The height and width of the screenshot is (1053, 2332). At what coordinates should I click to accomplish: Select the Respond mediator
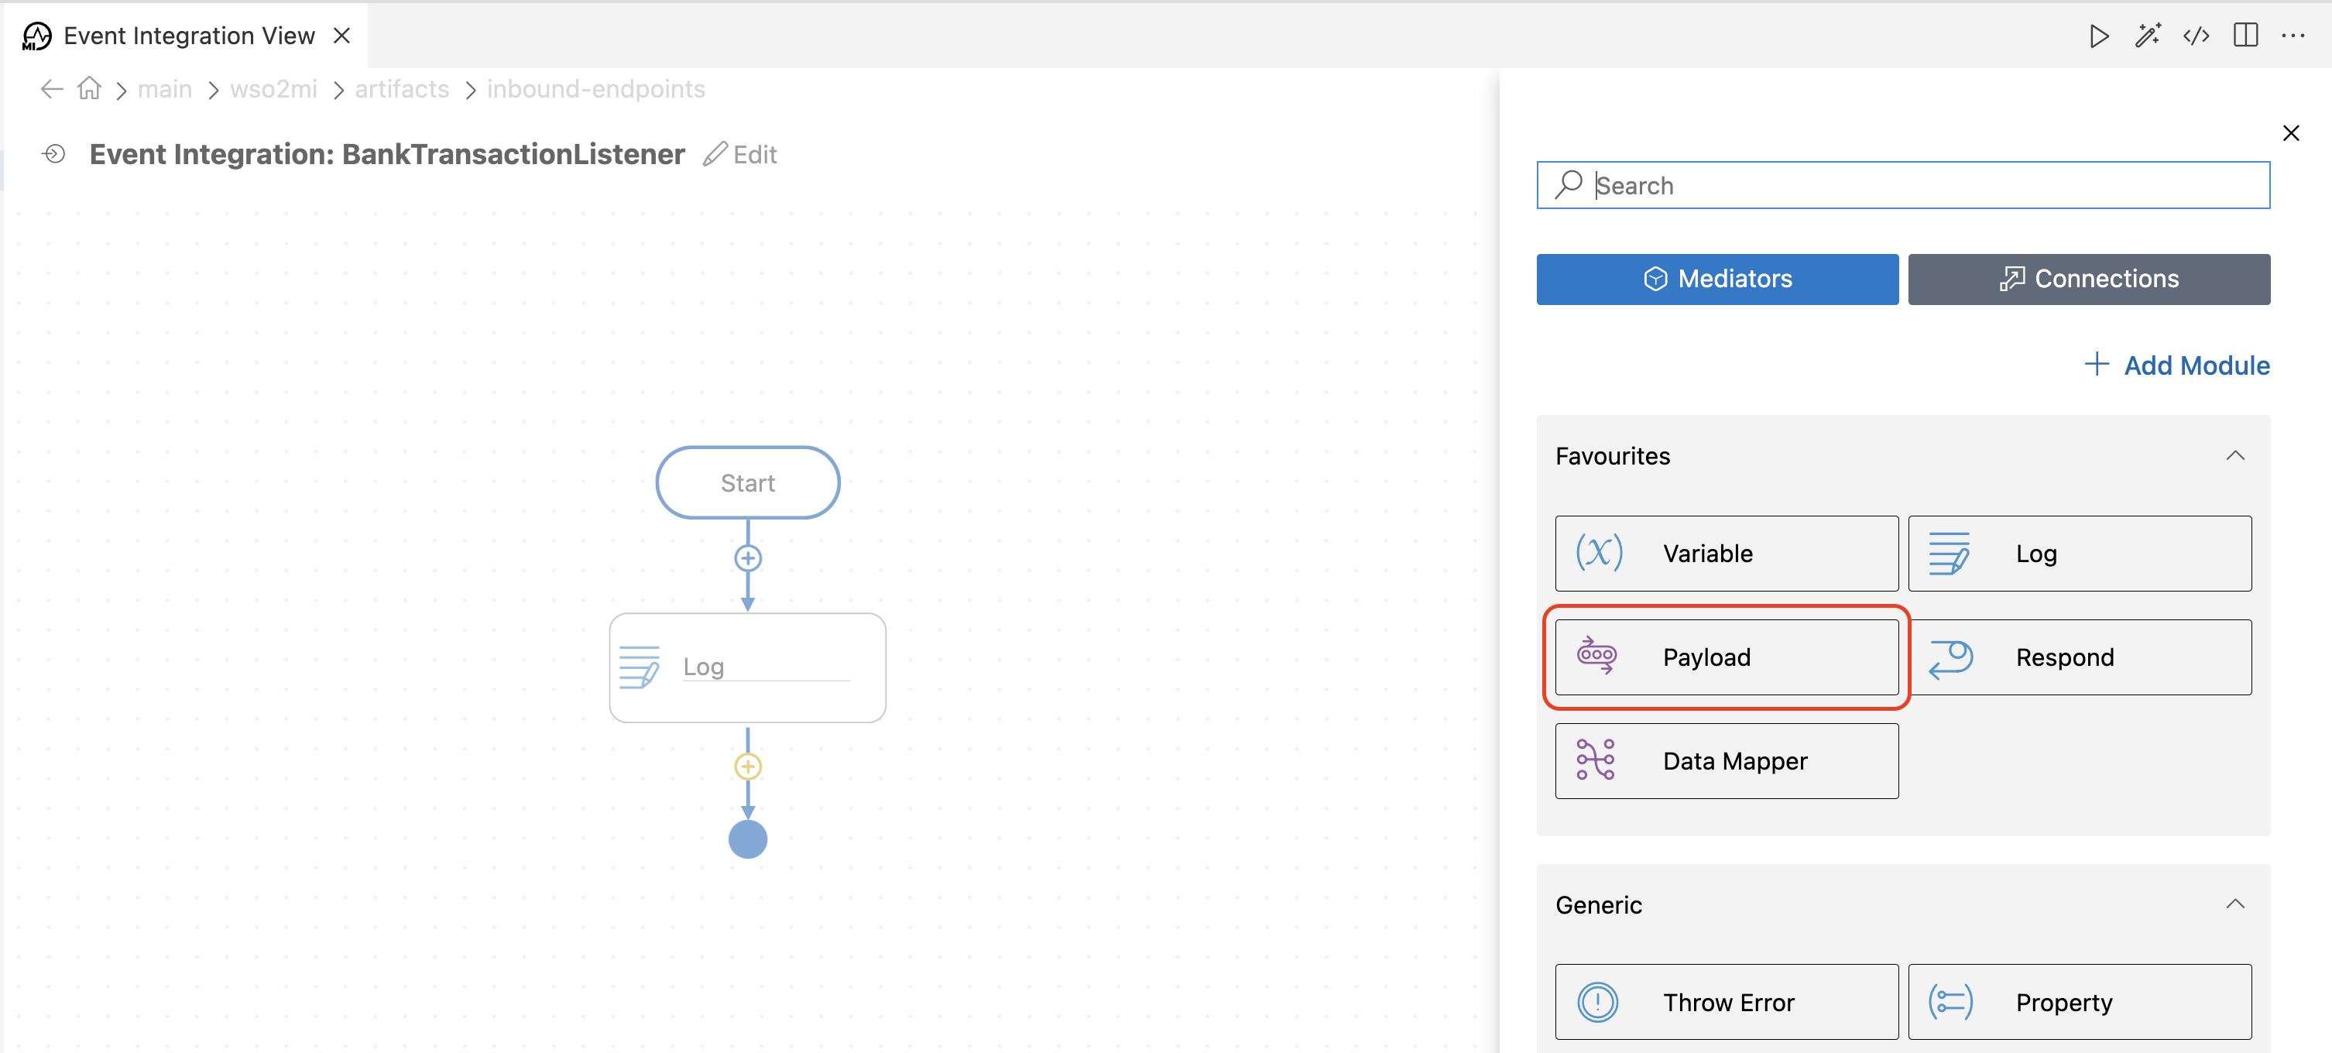tap(2080, 657)
